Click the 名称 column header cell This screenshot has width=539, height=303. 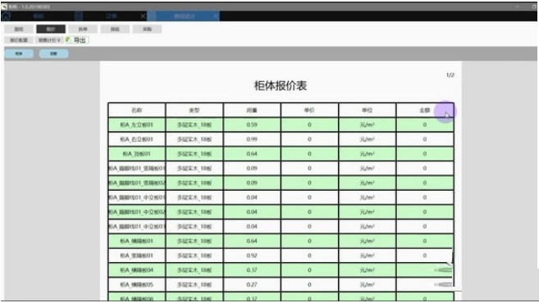point(137,111)
